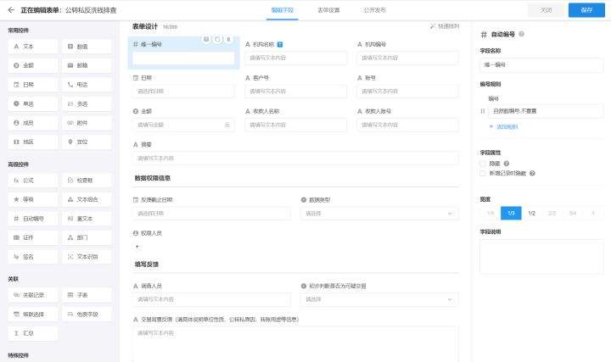
Task: Add a 签名 signature control
Action: [33, 257]
